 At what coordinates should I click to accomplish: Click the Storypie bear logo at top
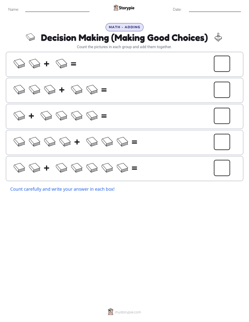tap(116, 8)
